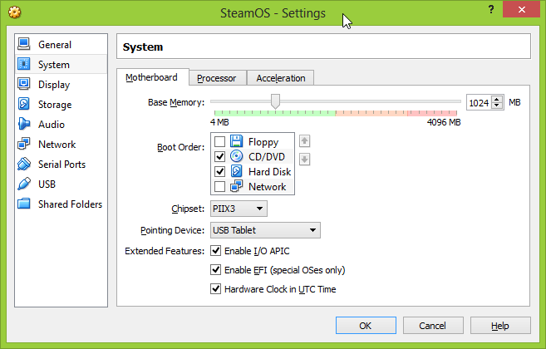Toggle Enable I/O APIC checkbox
Screen dimensions: 546x349
(x=216, y=251)
